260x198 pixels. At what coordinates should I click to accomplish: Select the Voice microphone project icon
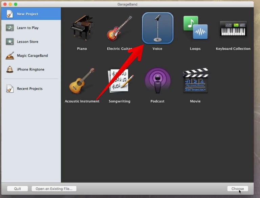pyautogui.click(x=157, y=28)
